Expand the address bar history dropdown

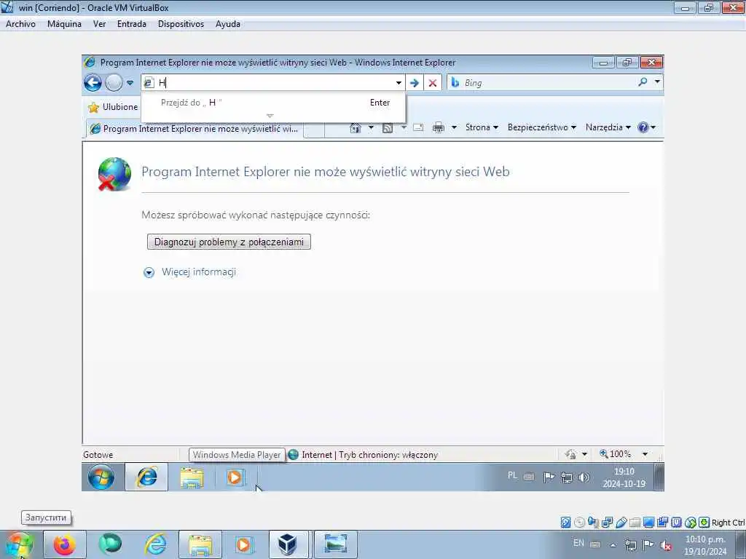pyautogui.click(x=398, y=83)
